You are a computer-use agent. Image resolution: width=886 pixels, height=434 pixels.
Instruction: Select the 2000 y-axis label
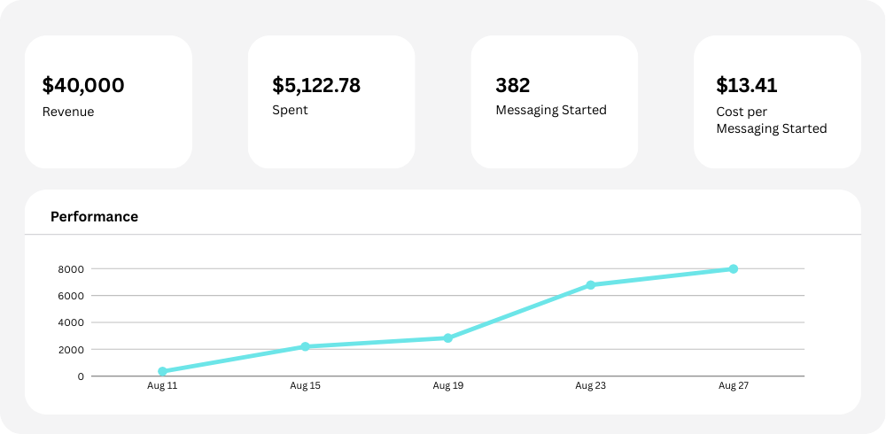(x=73, y=350)
